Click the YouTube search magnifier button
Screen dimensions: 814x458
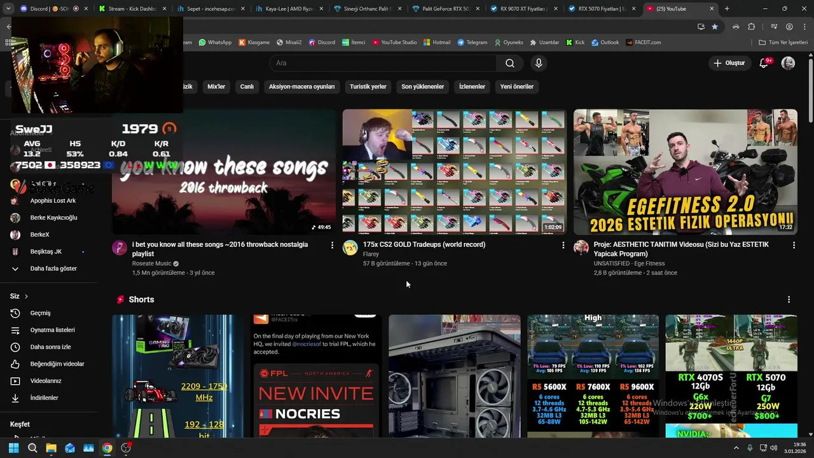pos(510,63)
